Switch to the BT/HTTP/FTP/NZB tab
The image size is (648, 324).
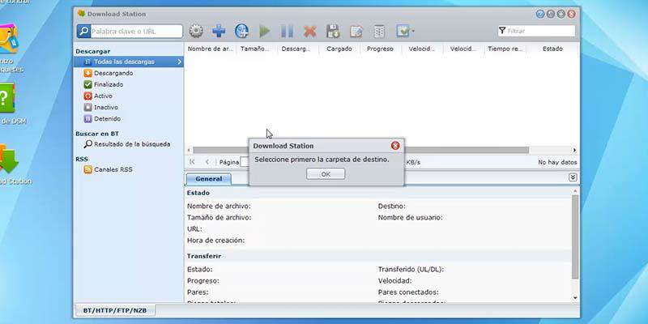(x=115, y=310)
